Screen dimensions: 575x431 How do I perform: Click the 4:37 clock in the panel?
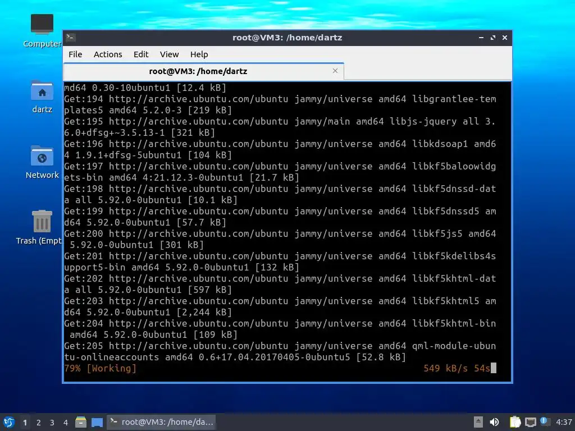pos(564,422)
